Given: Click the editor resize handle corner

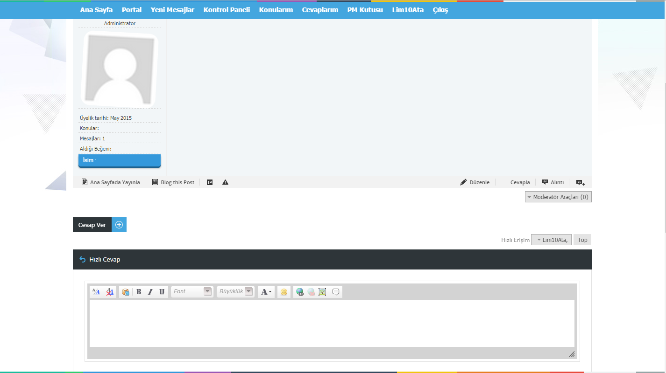Looking at the screenshot, I should pos(572,354).
